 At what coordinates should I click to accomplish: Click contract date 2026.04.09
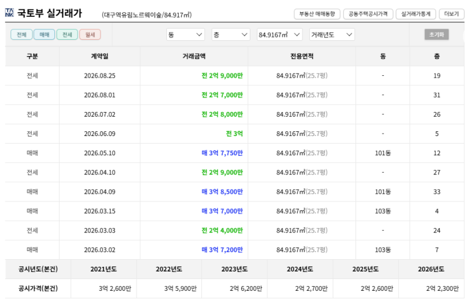pyautogui.click(x=99, y=192)
